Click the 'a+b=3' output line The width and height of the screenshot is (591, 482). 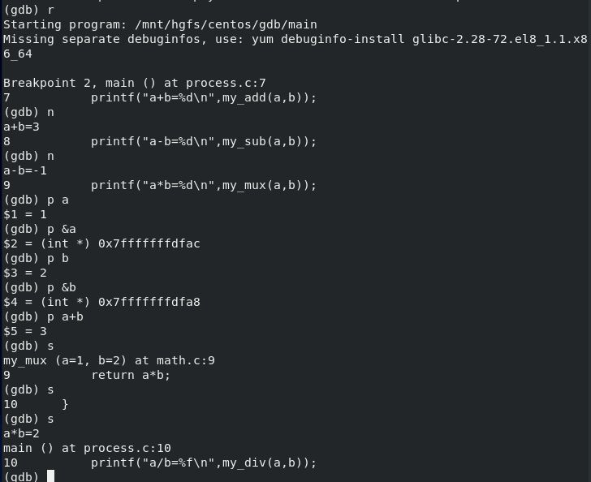pyautogui.click(x=21, y=127)
